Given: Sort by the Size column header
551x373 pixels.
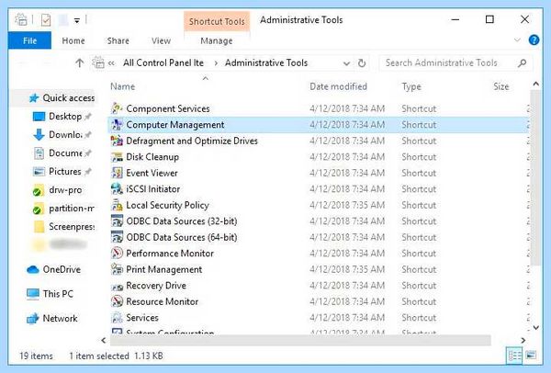Looking at the screenshot, I should tap(501, 86).
